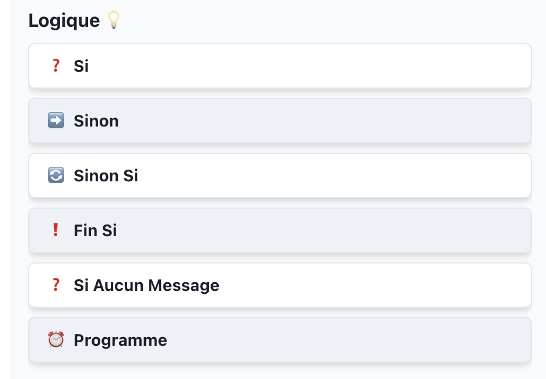Click the Logique section heading
The width and height of the screenshot is (546, 379).
64,21
